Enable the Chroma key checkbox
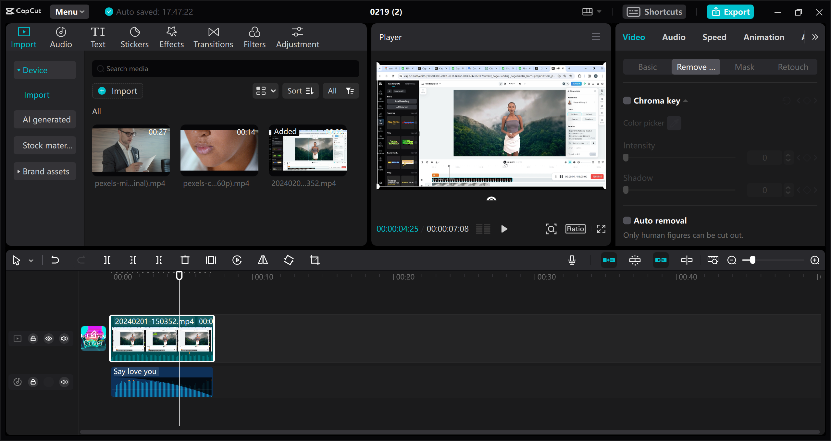Viewport: 831px width, 441px height. (x=626, y=101)
